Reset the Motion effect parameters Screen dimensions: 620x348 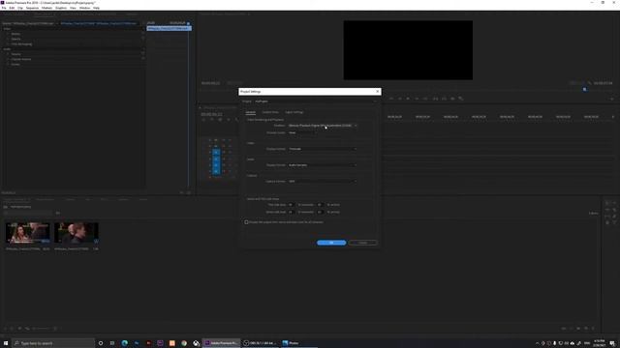tap(142, 34)
